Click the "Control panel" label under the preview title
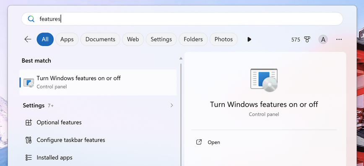Screen dimensions: 364x166 pyautogui.click(x=264, y=115)
